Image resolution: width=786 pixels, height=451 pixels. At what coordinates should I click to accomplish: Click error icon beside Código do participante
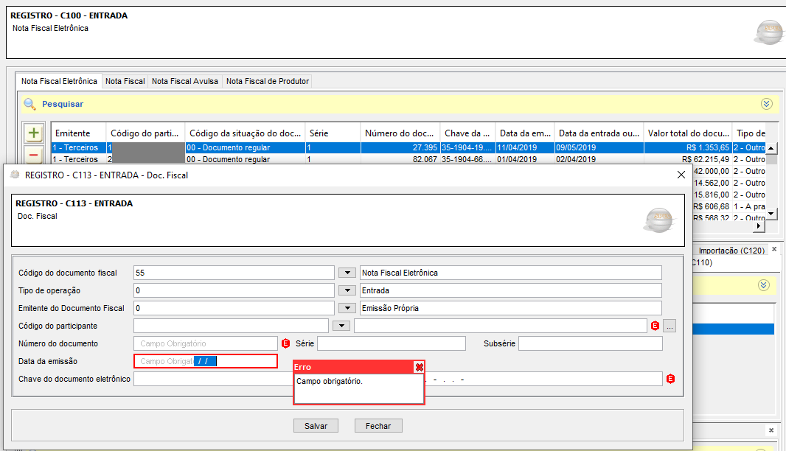click(x=654, y=326)
